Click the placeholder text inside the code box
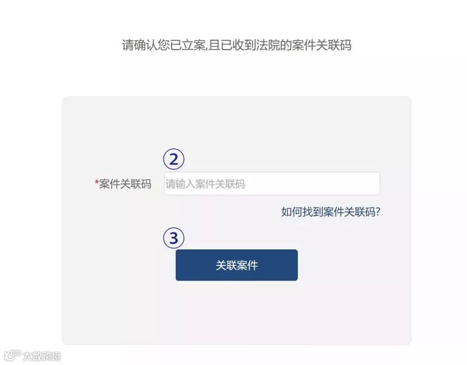Screen dimensions: 467x365 click(205, 184)
